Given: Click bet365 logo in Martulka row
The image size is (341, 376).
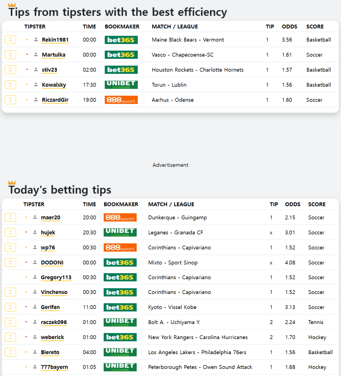Looking at the screenshot, I should [121, 55].
